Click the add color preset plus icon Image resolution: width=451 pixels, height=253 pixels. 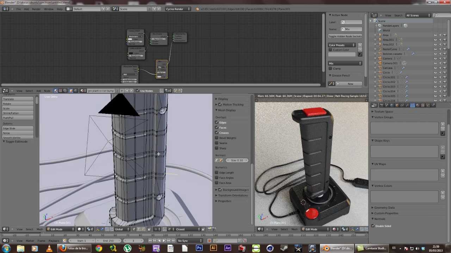(360, 45)
